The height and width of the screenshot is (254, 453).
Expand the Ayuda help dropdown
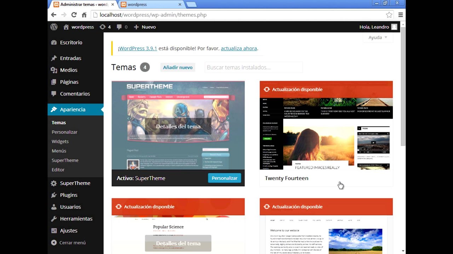(x=378, y=37)
